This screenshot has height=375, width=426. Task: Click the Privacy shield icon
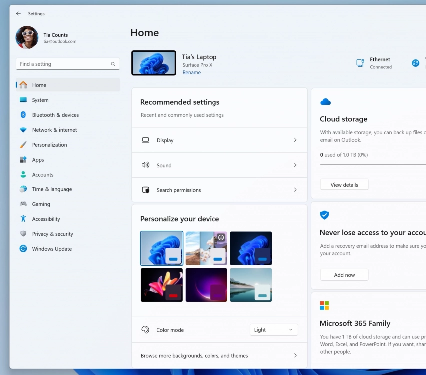click(23, 234)
